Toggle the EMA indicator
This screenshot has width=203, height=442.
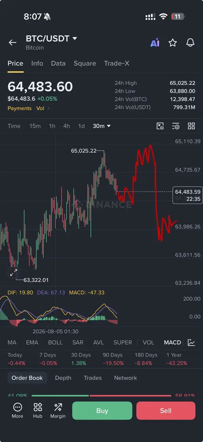coord(32,342)
